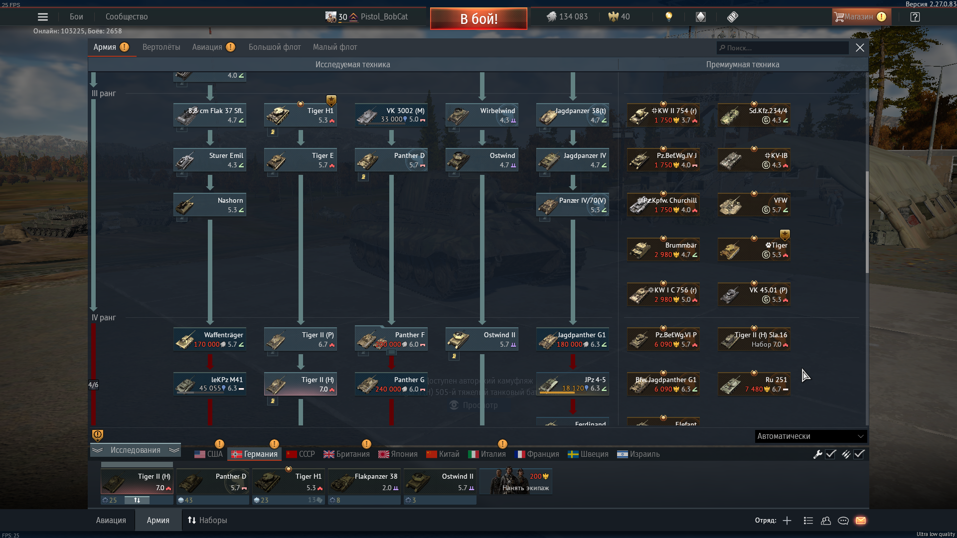
Task: Click the yellow shield warning icon
Action: (98, 435)
